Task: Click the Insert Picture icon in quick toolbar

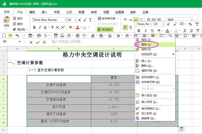Action: [62, 35]
